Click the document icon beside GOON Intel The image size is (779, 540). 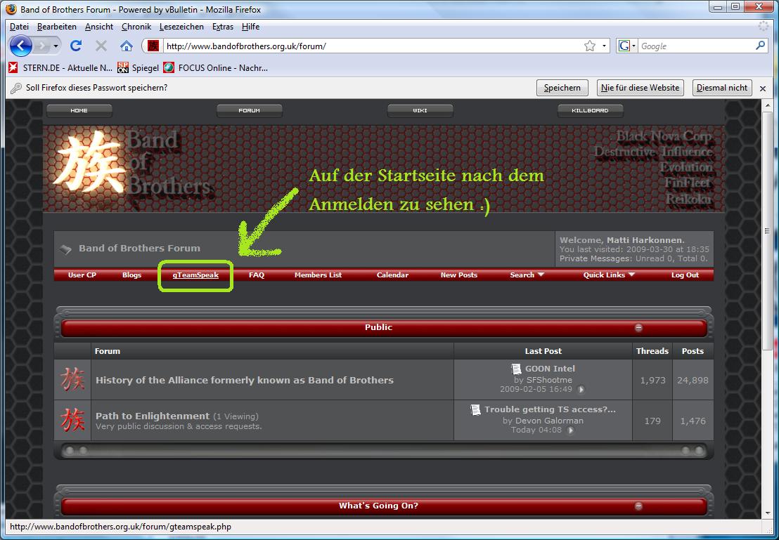pyautogui.click(x=517, y=369)
